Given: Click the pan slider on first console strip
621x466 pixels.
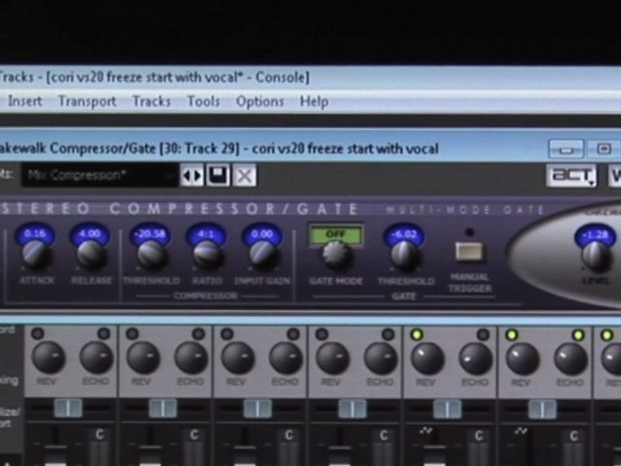Looking at the screenshot, I should click(x=68, y=408).
